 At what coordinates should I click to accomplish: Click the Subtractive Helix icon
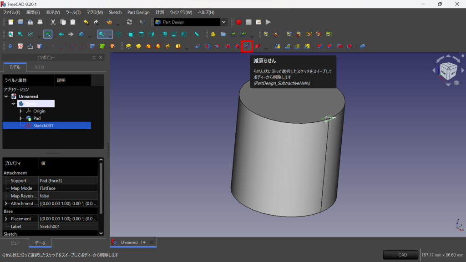point(247,46)
